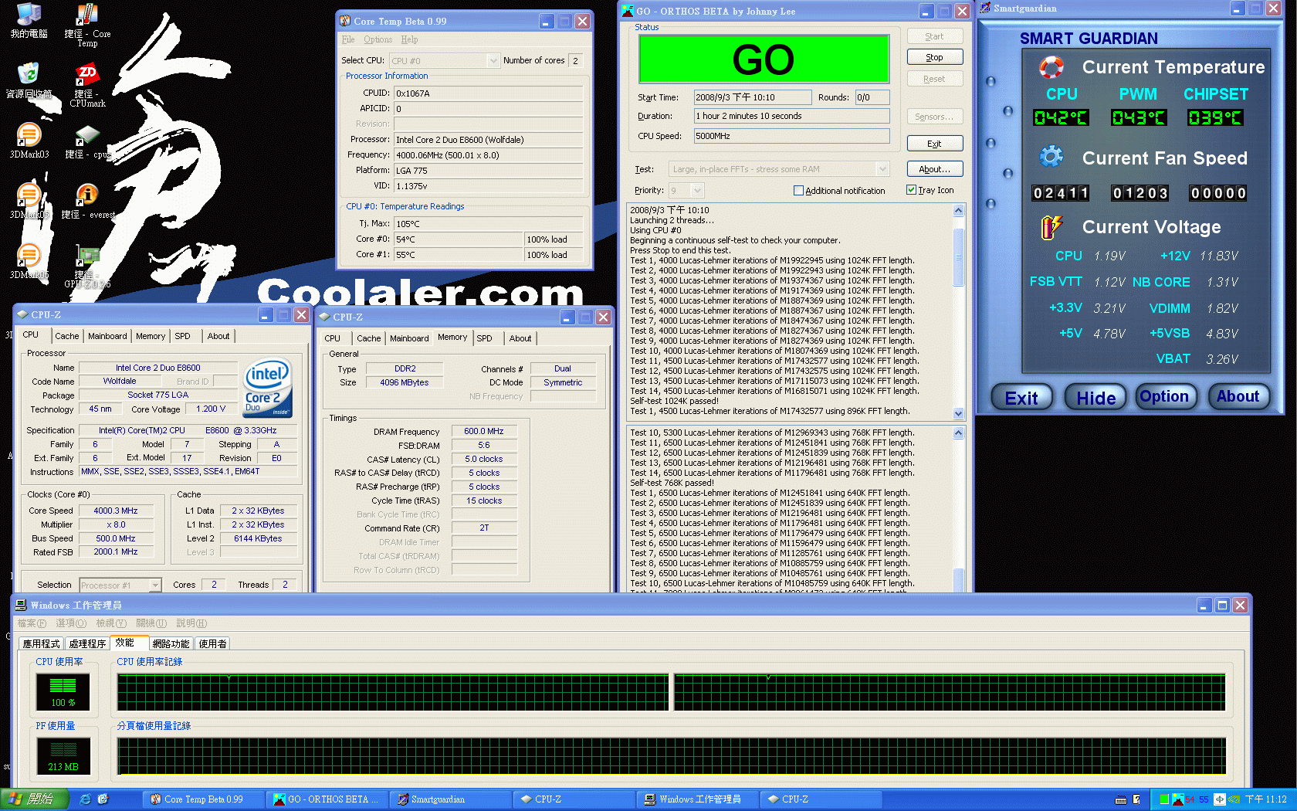The image size is (1297, 811).
Task: Switch to Cache tab in left CPU-Z window
Action: pyautogui.click(x=66, y=336)
